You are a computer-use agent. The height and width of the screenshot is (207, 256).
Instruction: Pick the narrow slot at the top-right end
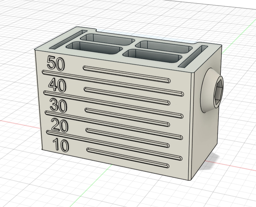pyautogui.click(x=193, y=56)
